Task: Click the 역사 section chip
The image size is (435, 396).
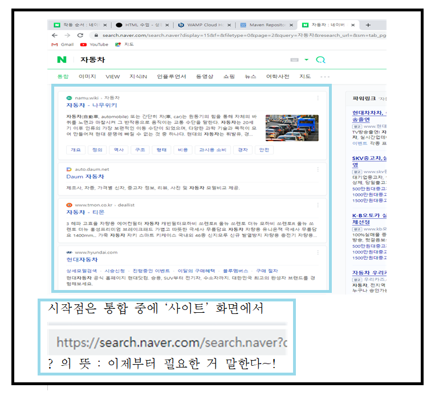Action: [119, 150]
